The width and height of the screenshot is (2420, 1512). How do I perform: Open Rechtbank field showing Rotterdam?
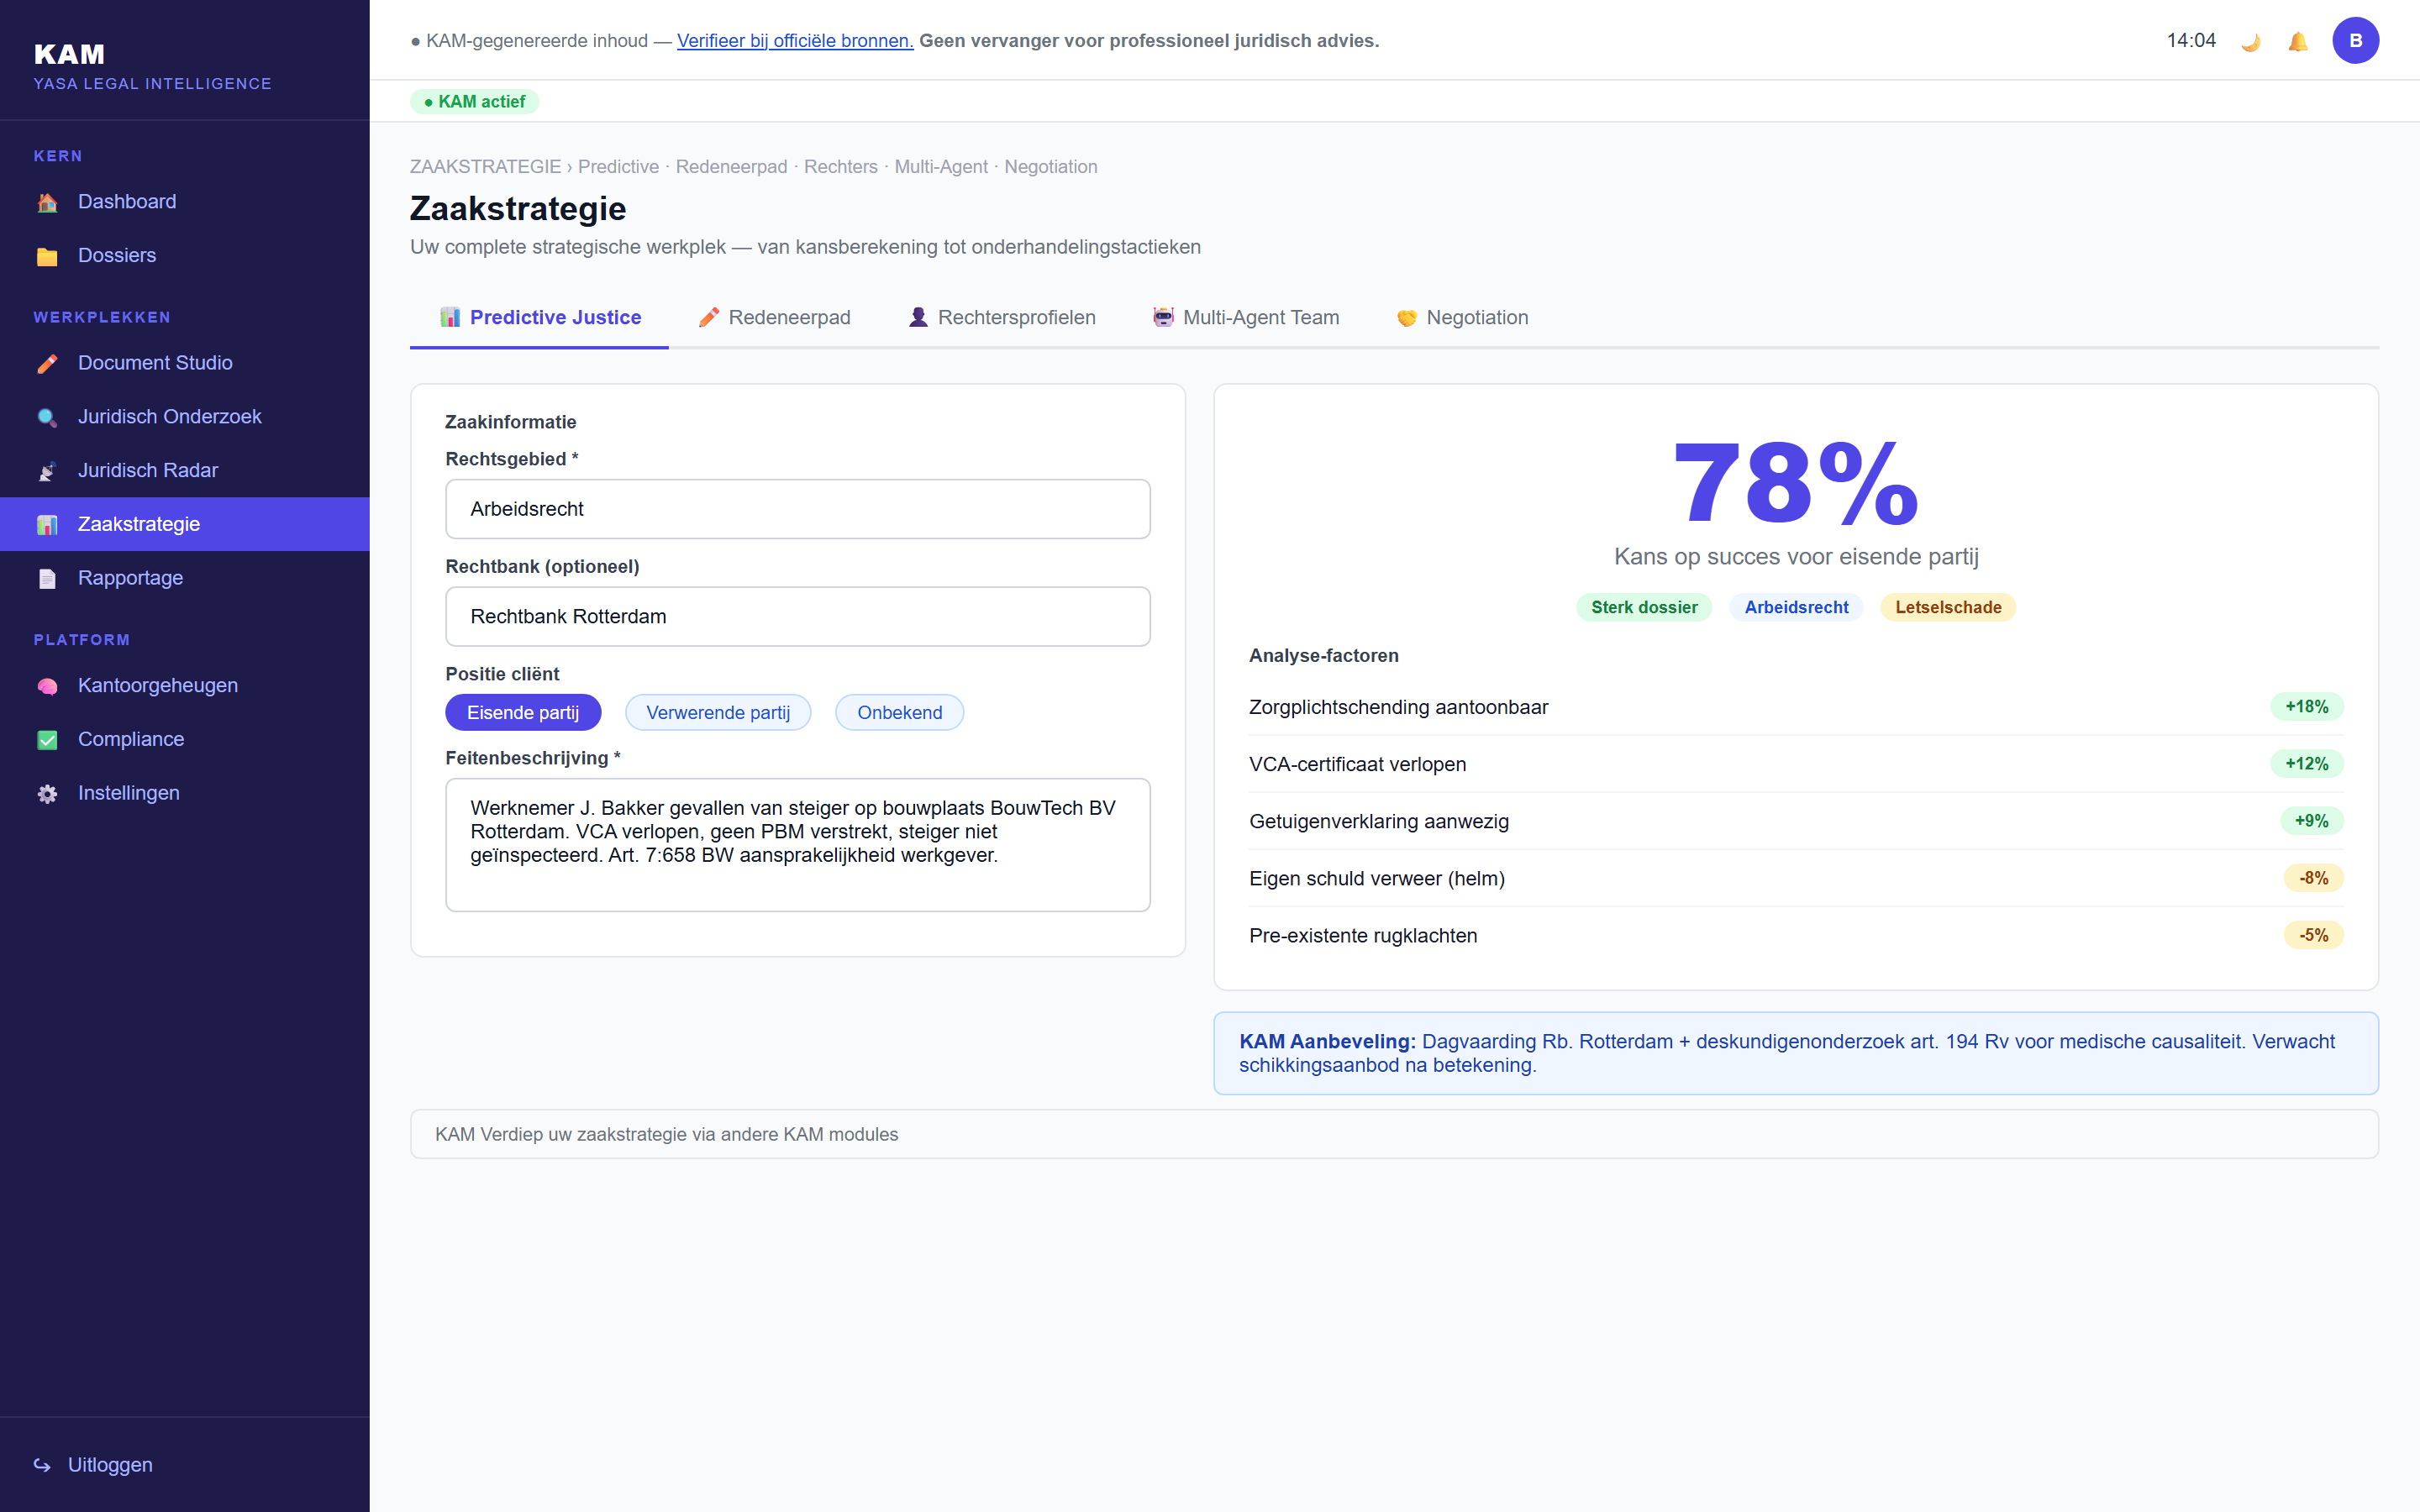pyautogui.click(x=797, y=617)
